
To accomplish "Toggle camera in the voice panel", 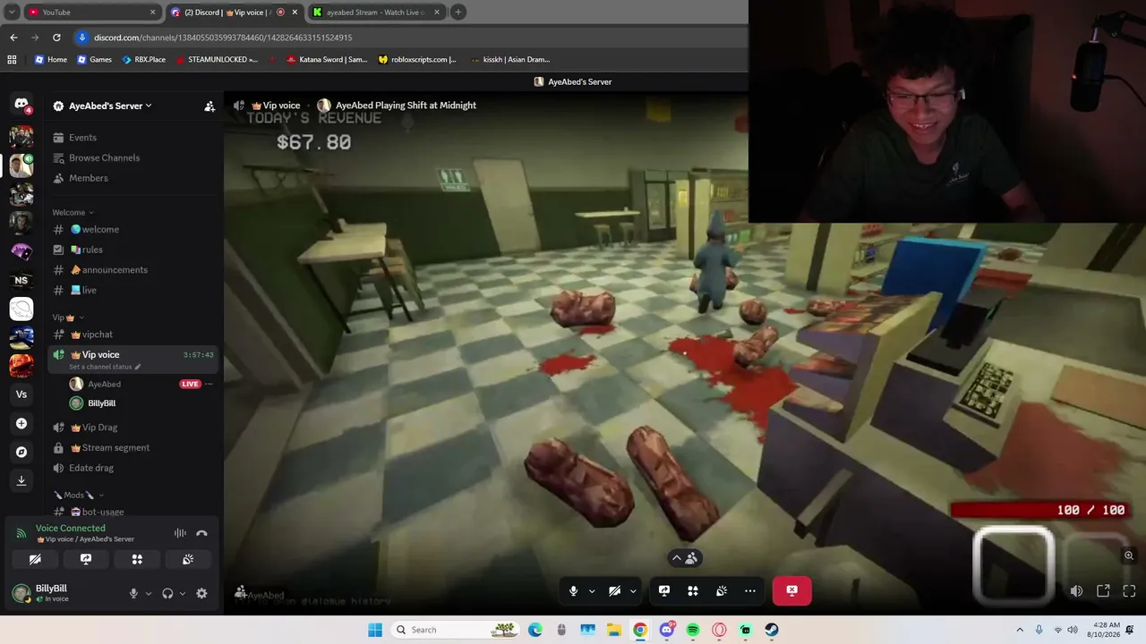I will tap(35, 559).
